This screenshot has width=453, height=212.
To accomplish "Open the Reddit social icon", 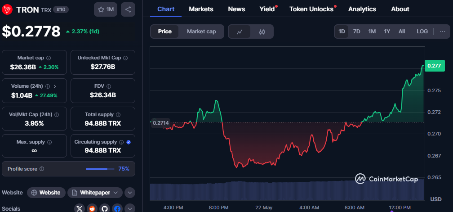I will tap(92, 208).
